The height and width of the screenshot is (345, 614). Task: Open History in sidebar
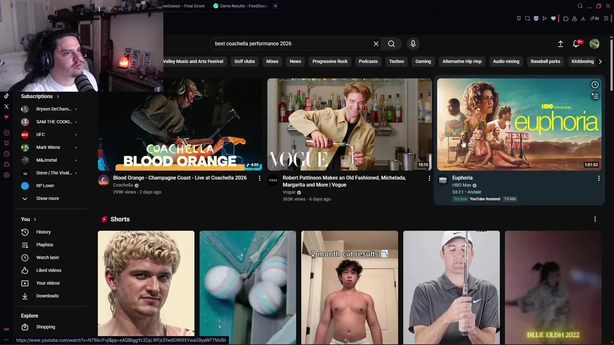coord(50,232)
